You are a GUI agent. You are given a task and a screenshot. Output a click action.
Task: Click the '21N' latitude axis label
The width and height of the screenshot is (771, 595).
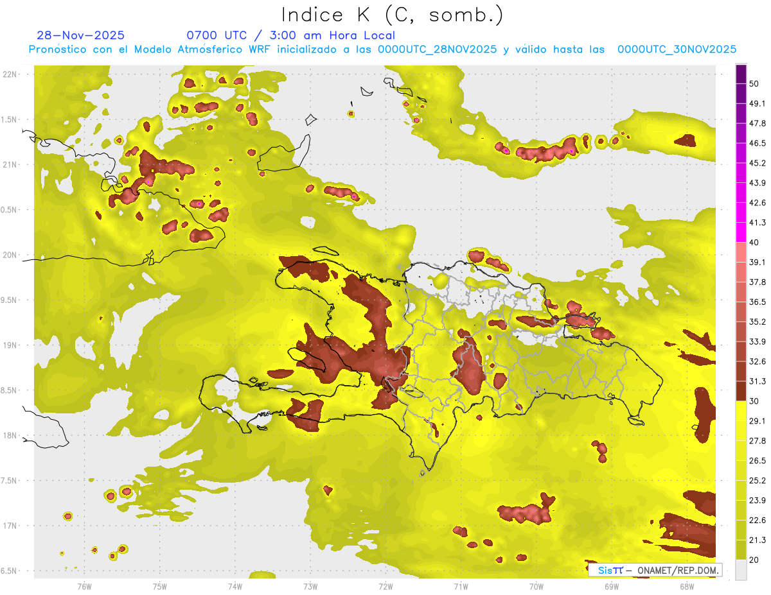(x=11, y=164)
